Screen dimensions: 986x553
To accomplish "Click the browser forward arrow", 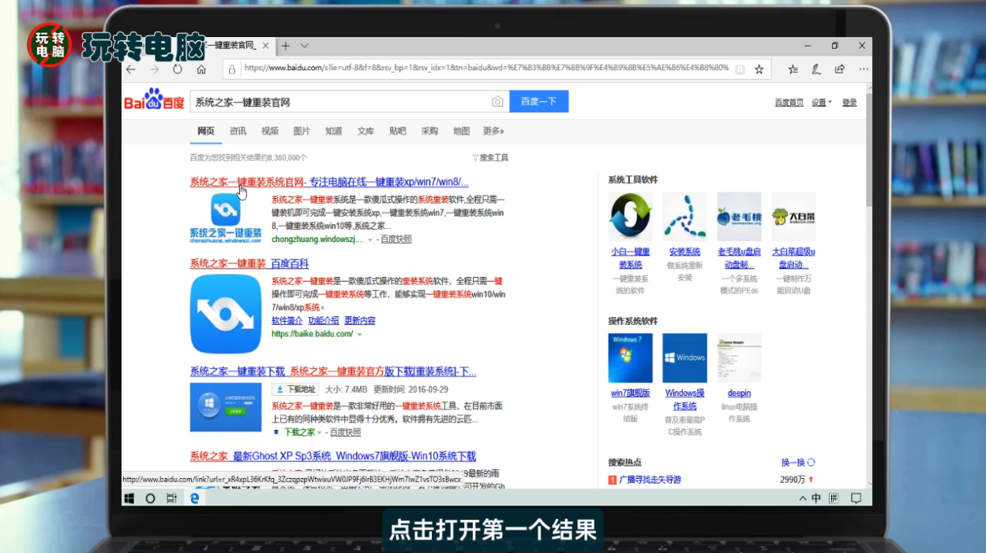I will pos(154,69).
